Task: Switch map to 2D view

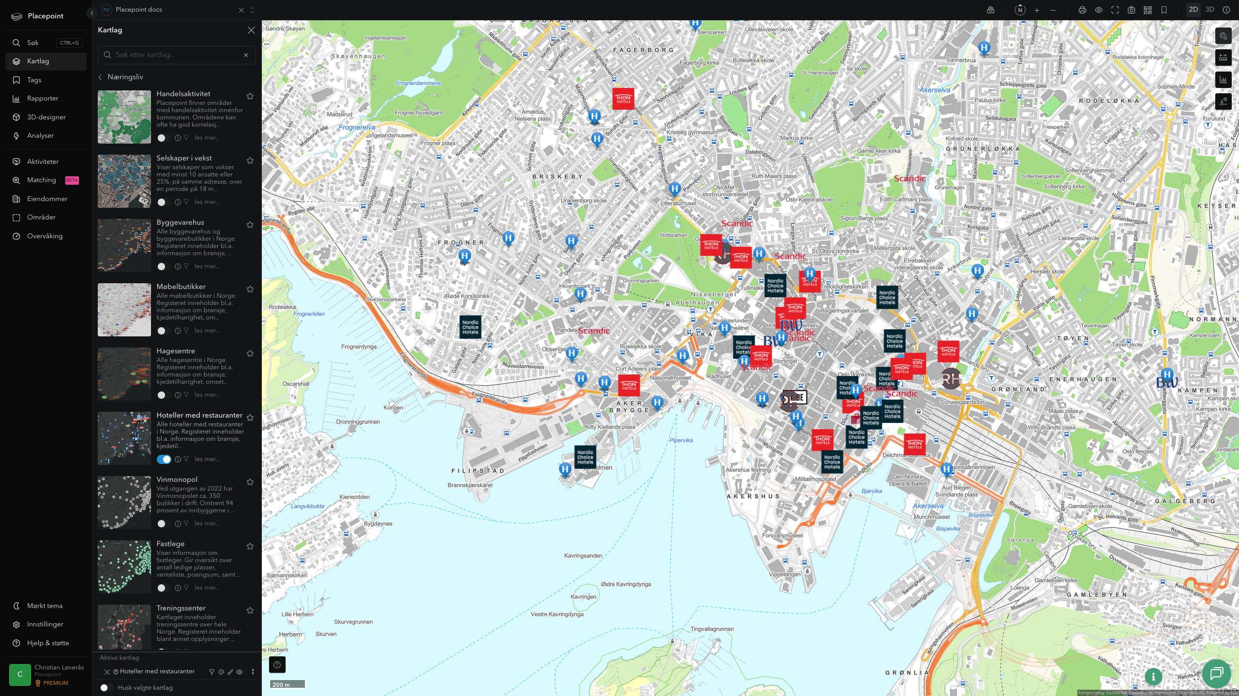Action: [x=1194, y=10]
